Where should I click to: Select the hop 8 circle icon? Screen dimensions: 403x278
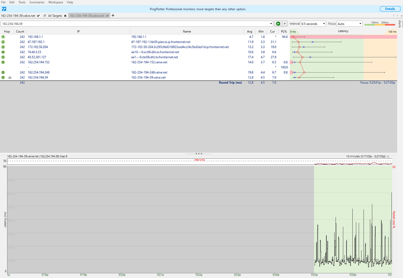[3, 73]
